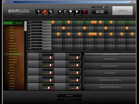Click the COMPLETE button
The height and width of the screenshot is (104, 139).
coord(122,11)
